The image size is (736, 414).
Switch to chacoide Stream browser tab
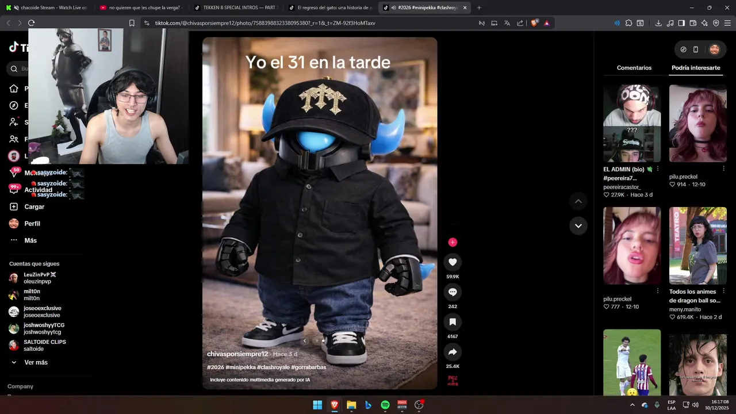[x=46, y=7]
